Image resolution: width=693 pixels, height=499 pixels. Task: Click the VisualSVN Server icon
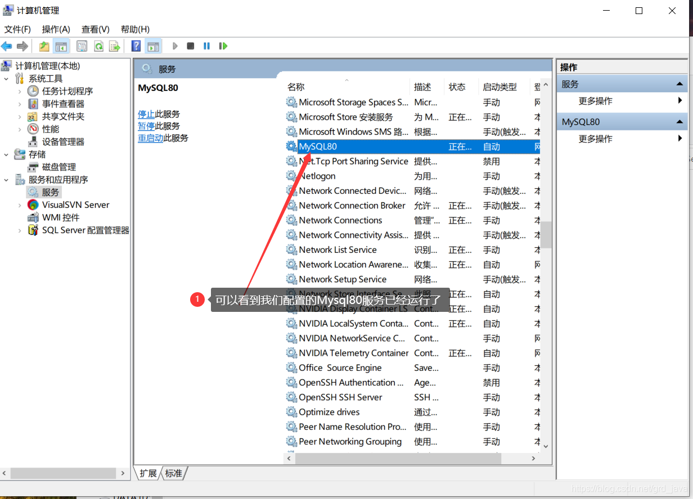[x=33, y=205]
